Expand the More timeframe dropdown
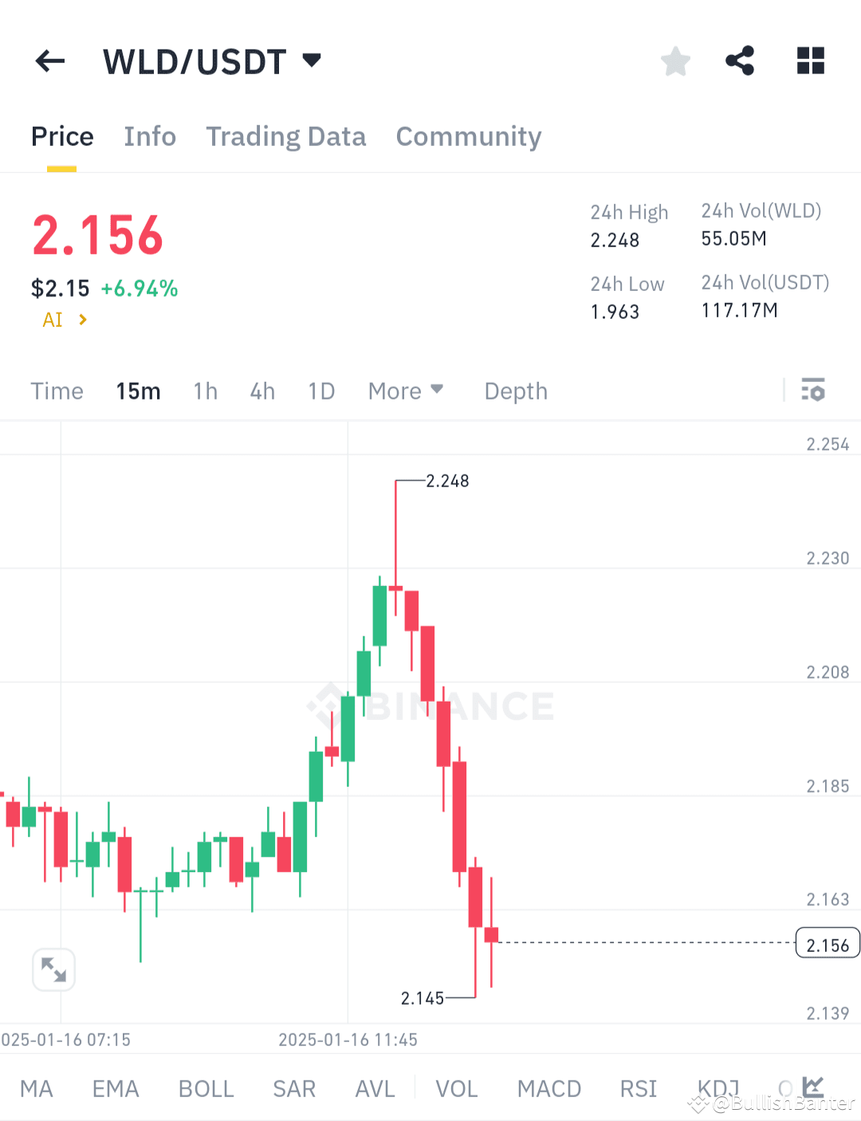The width and height of the screenshot is (861, 1121). (x=405, y=391)
